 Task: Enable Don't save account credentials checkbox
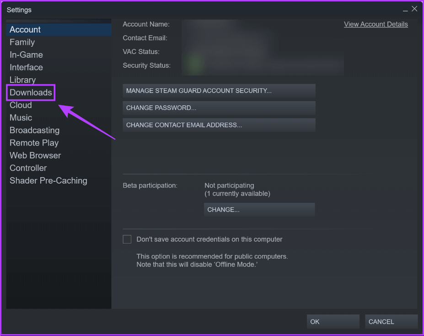(127, 239)
